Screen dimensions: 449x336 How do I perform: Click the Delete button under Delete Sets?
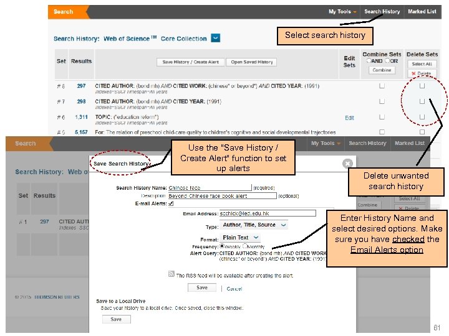[x=422, y=73]
